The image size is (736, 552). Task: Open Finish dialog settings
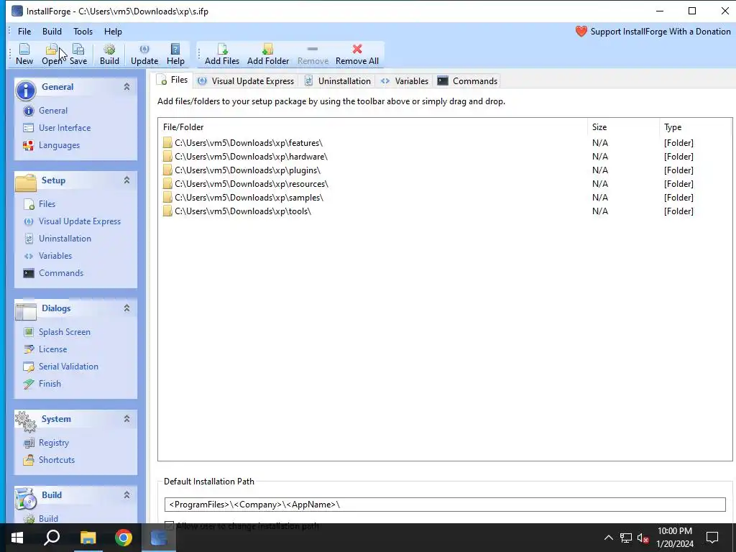pos(50,385)
